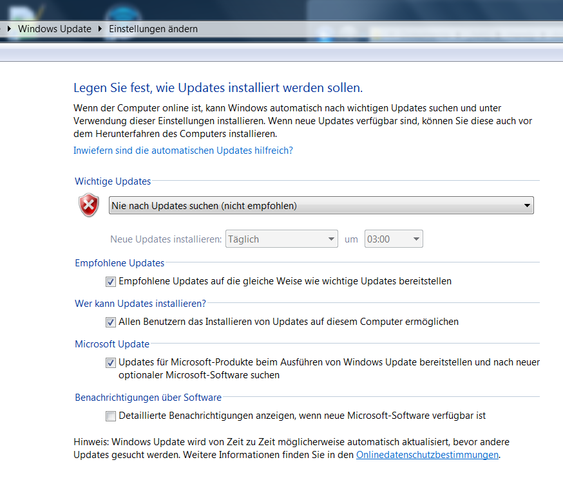The height and width of the screenshot is (487, 563).
Task: Open the Onlinedatenschutzbestimmungen link
Action: pos(427,455)
